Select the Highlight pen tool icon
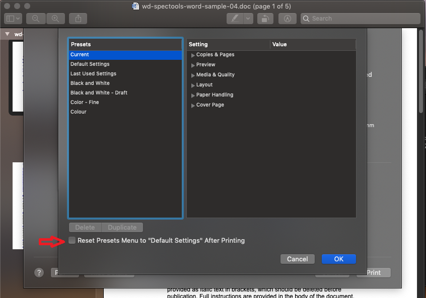426x298 pixels. pyautogui.click(x=235, y=19)
